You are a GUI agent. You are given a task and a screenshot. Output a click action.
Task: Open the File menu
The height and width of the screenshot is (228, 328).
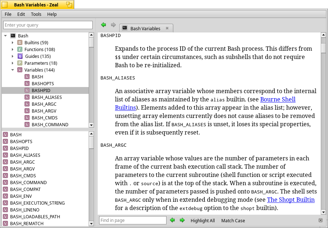click(8, 14)
